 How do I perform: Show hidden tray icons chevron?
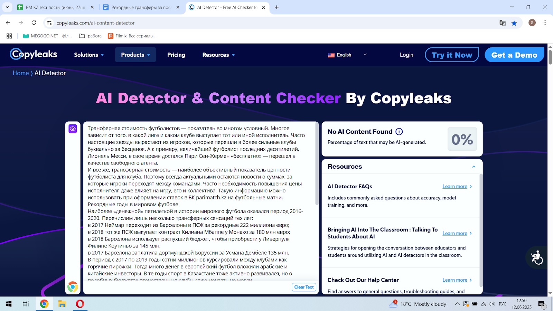point(457,304)
